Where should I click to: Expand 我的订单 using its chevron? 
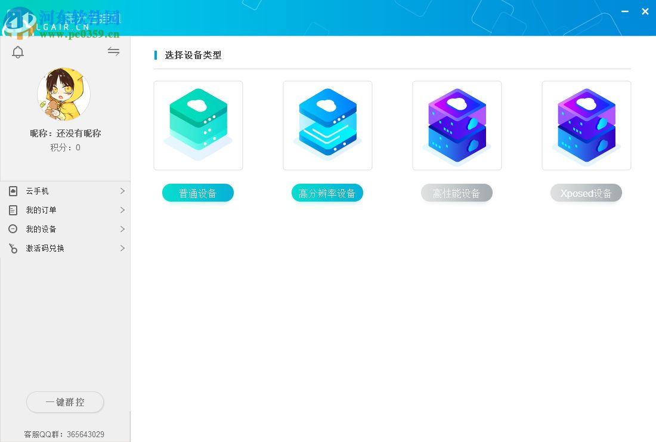point(122,210)
